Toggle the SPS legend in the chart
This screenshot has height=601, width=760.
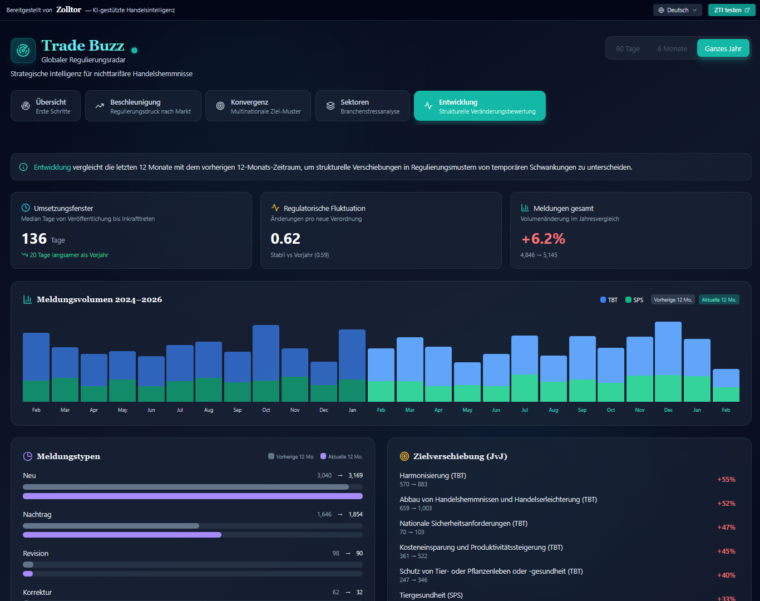click(x=633, y=299)
